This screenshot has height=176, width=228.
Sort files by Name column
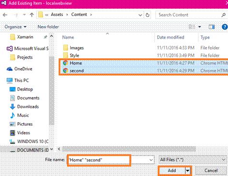68,37
